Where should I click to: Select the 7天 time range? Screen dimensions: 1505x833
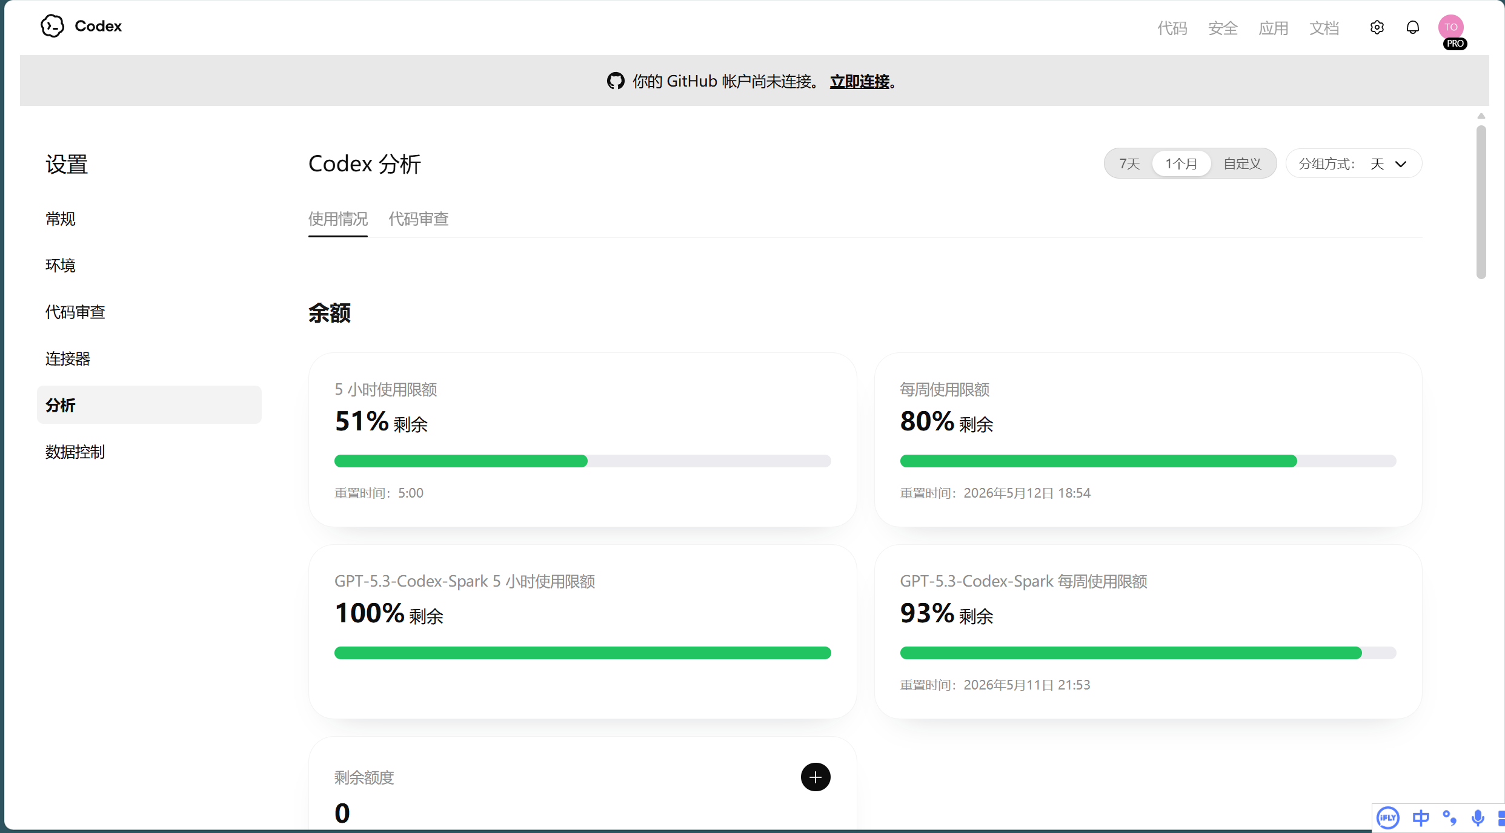(x=1129, y=163)
